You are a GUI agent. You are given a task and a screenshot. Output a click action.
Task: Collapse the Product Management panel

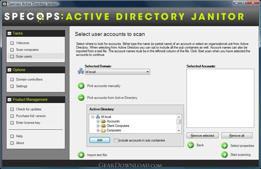click(x=10, y=100)
